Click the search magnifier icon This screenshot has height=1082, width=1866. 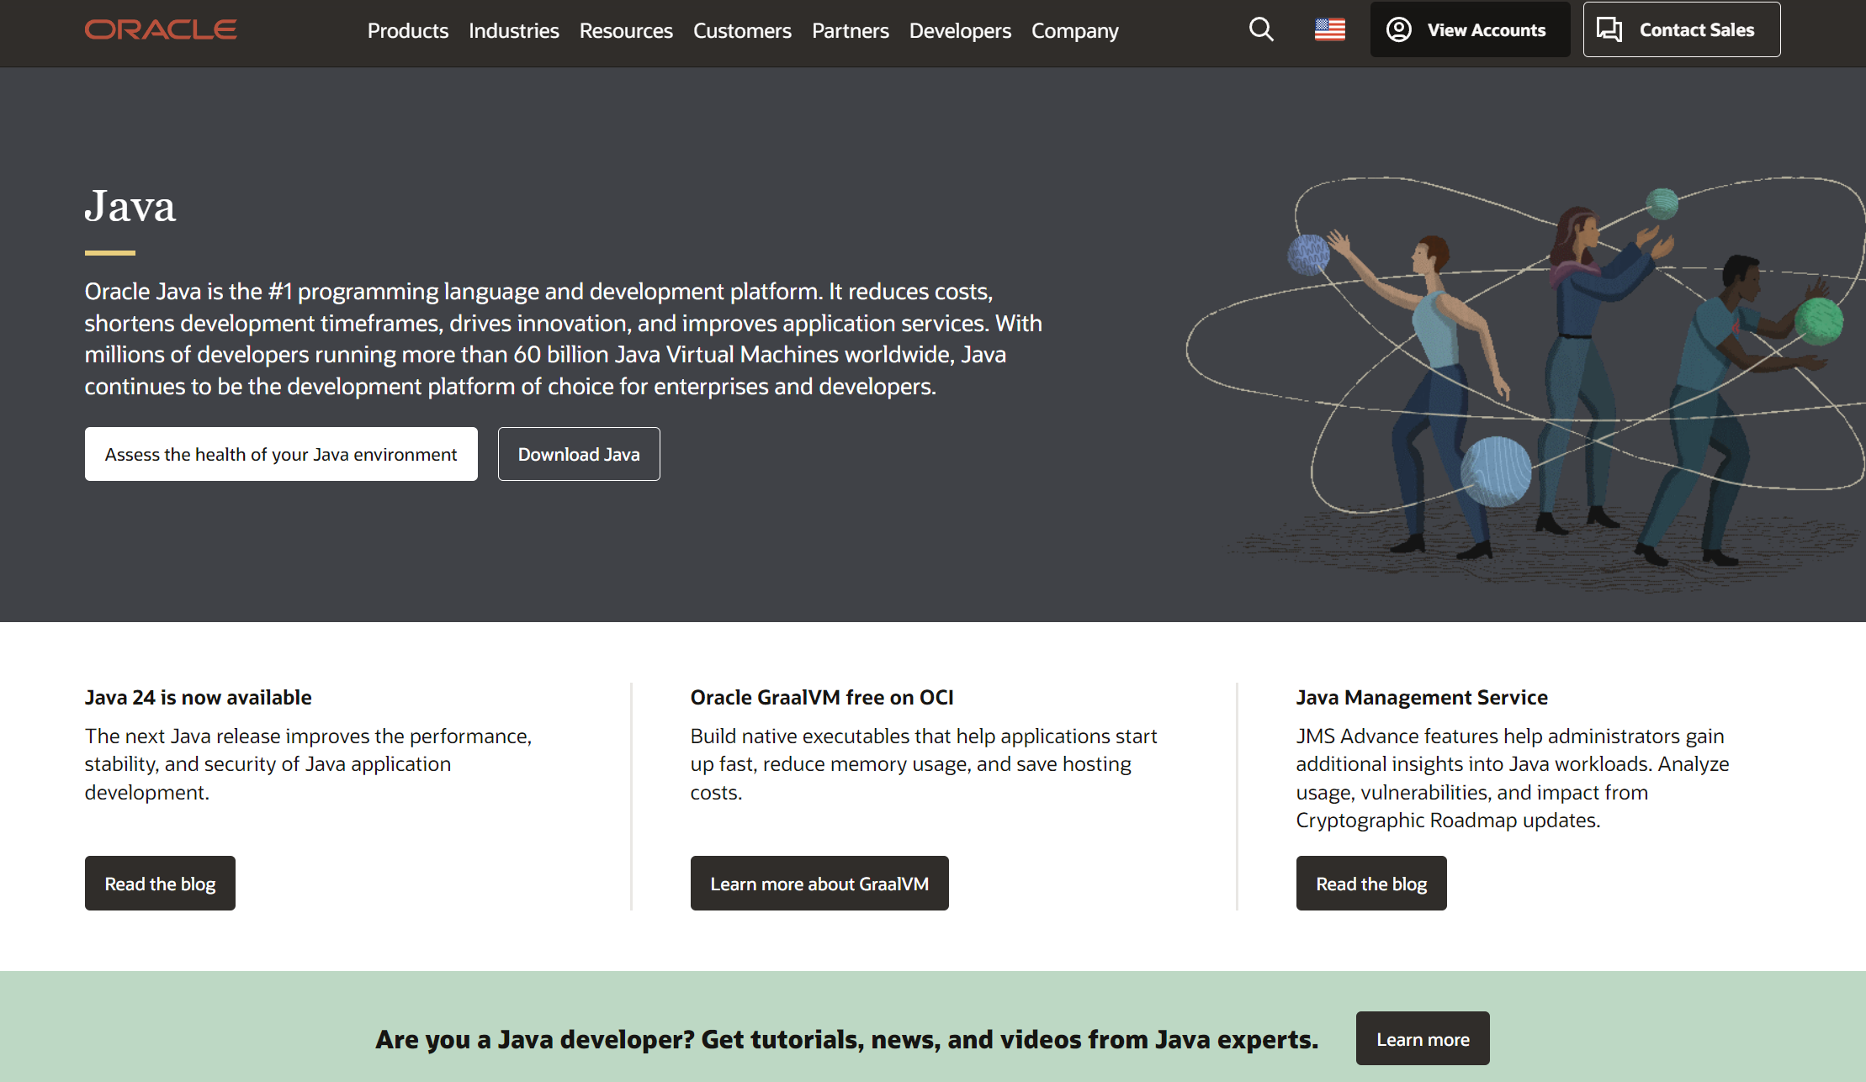(x=1260, y=29)
